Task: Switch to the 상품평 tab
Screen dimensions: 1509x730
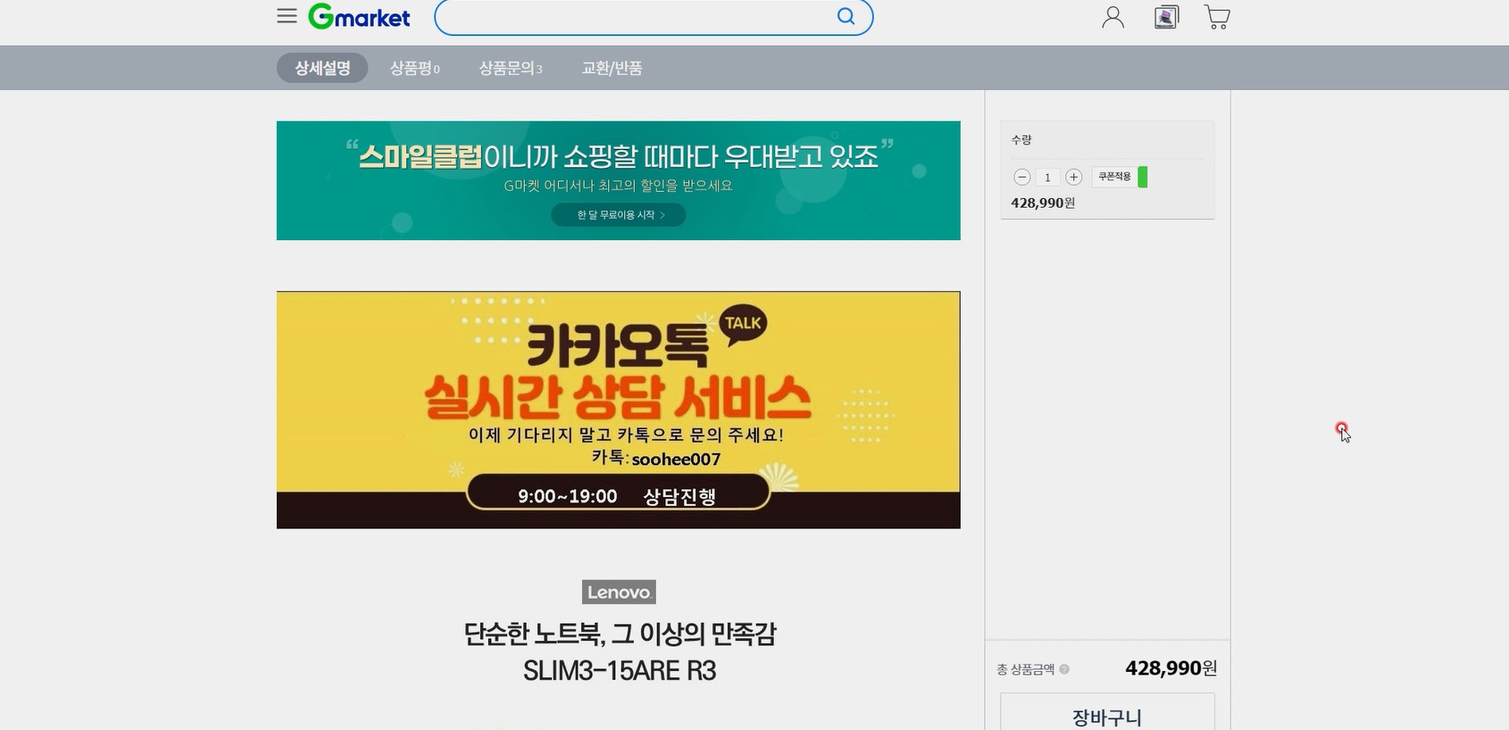Action: coord(415,68)
